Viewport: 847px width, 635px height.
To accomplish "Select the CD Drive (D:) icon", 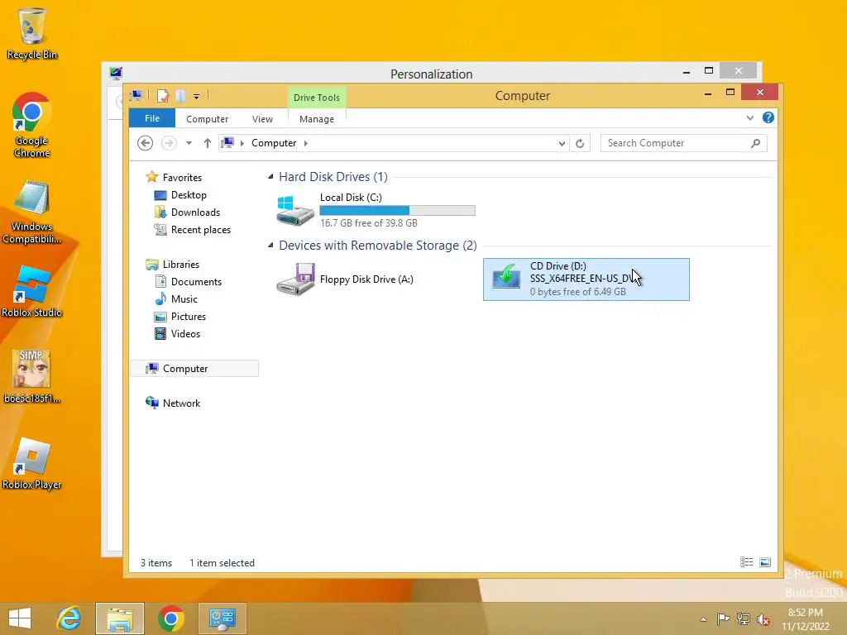I will (506, 277).
